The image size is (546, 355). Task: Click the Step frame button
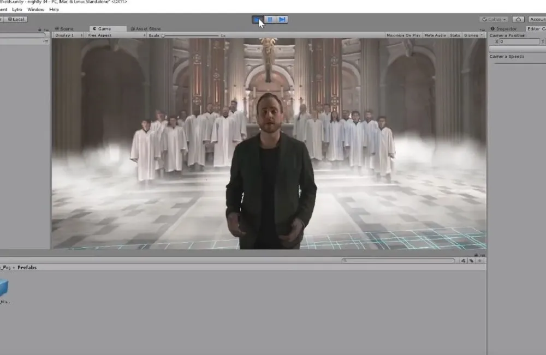282,20
